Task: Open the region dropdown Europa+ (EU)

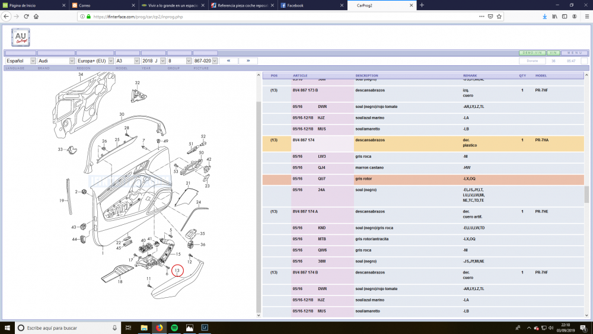Action: click(95, 61)
